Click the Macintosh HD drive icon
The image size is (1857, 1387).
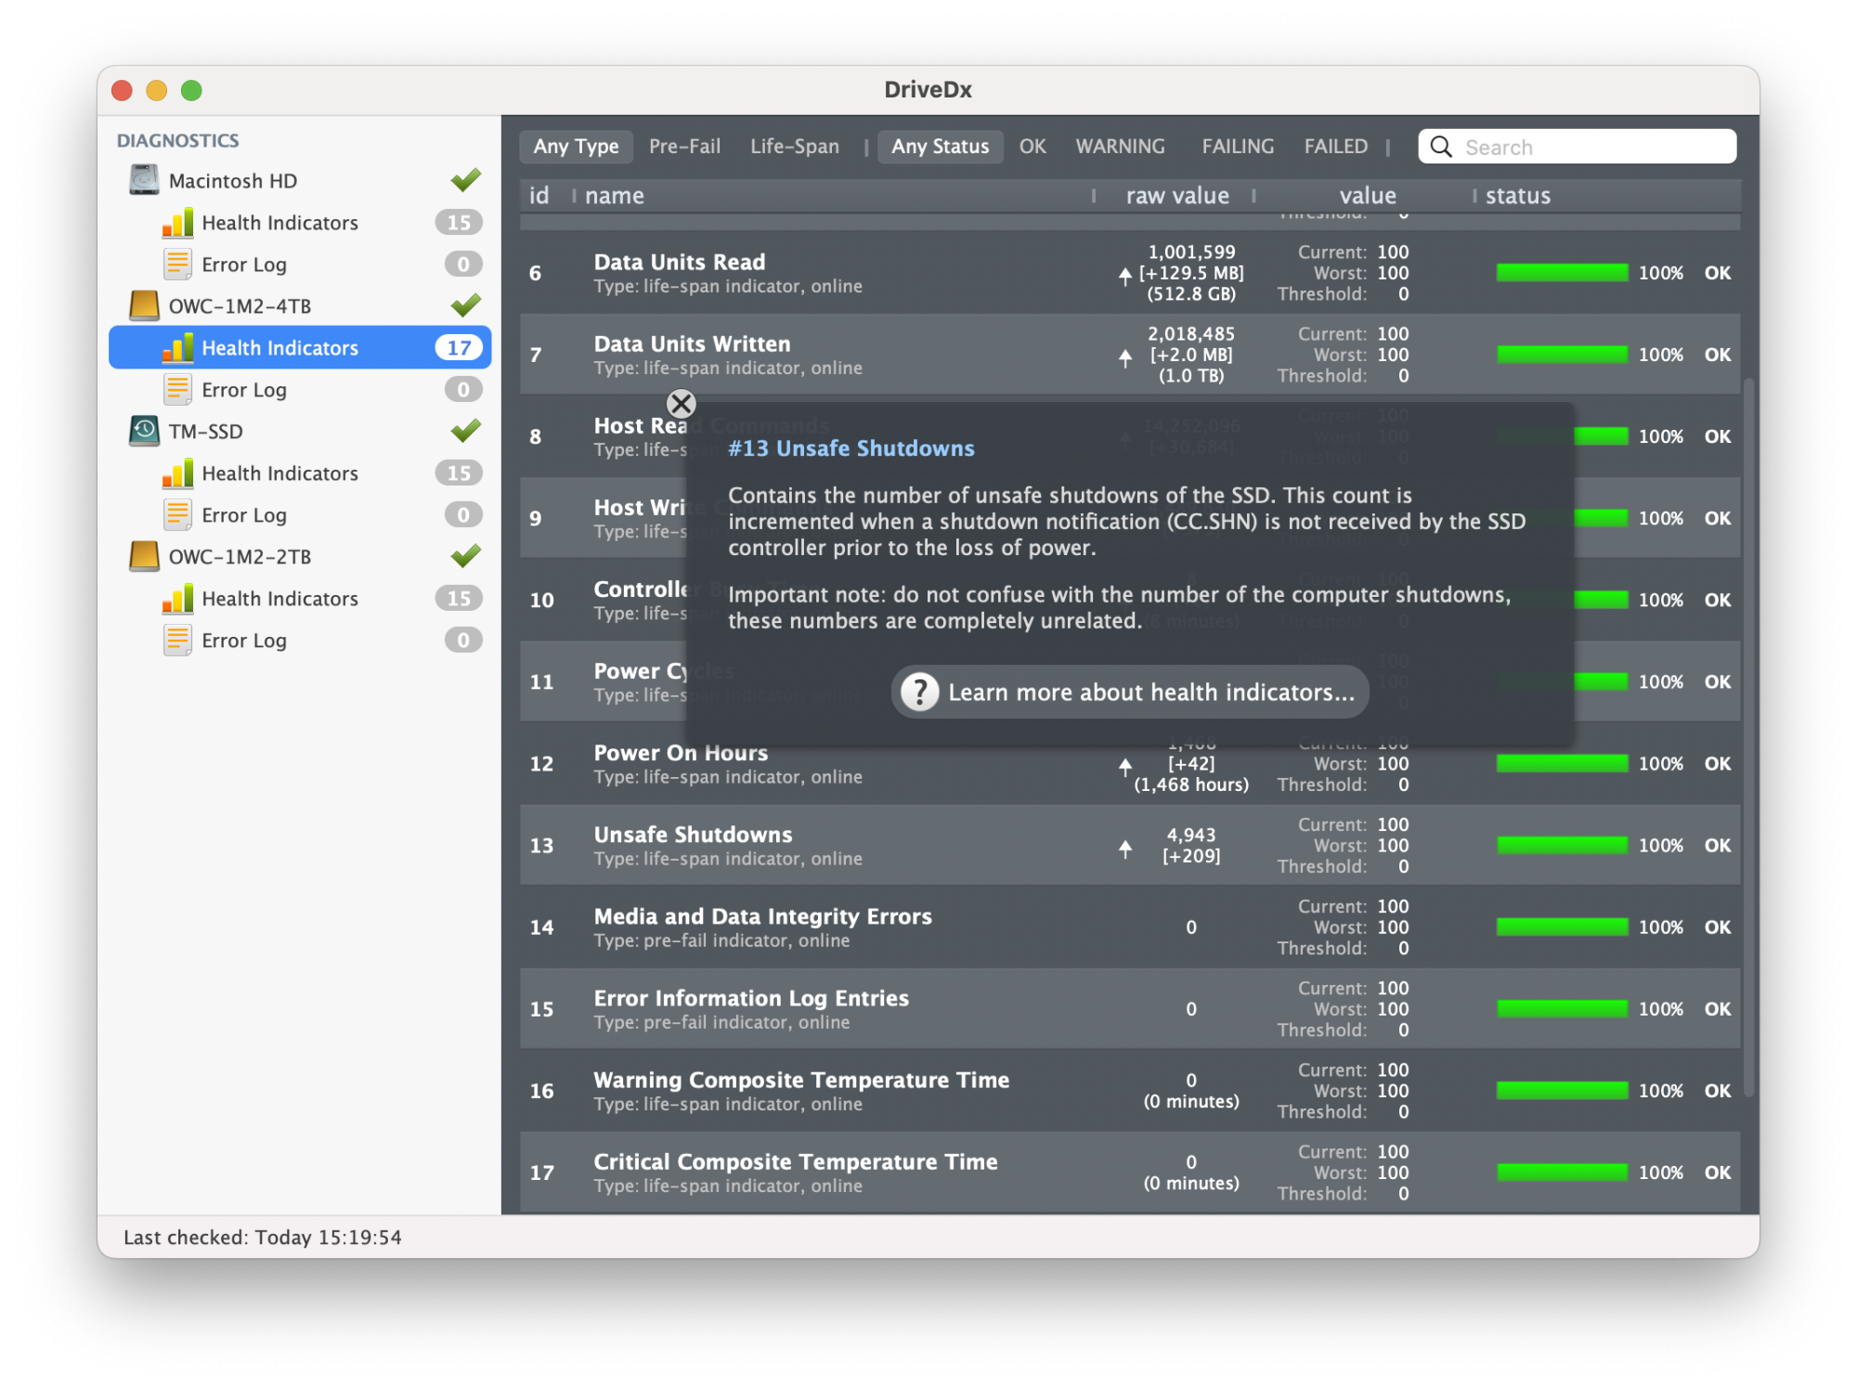coord(144,180)
